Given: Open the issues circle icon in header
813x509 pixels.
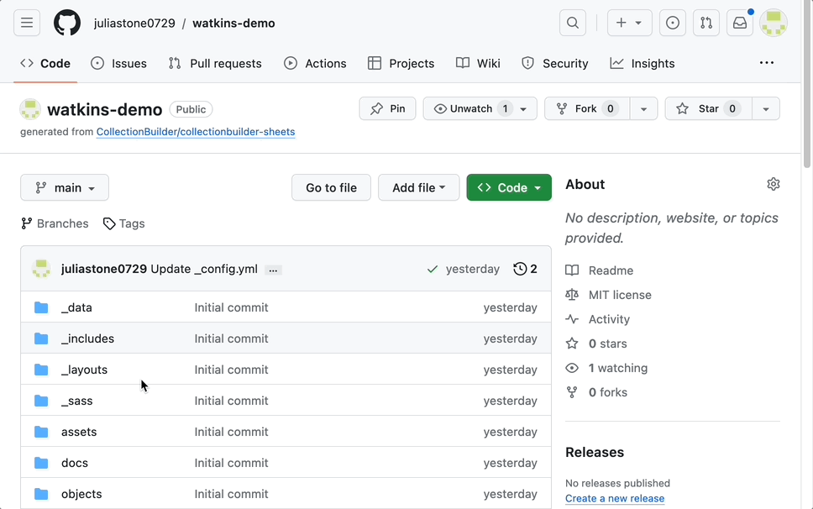Looking at the screenshot, I should (673, 24).
